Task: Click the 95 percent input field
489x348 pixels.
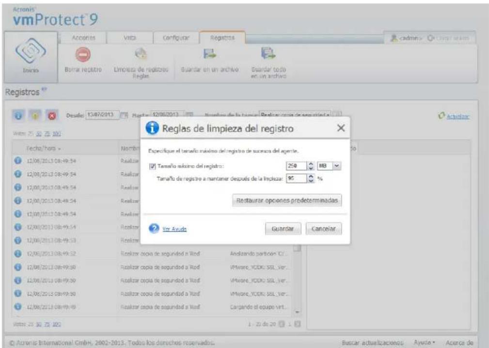Action: (x=297, y=179)
